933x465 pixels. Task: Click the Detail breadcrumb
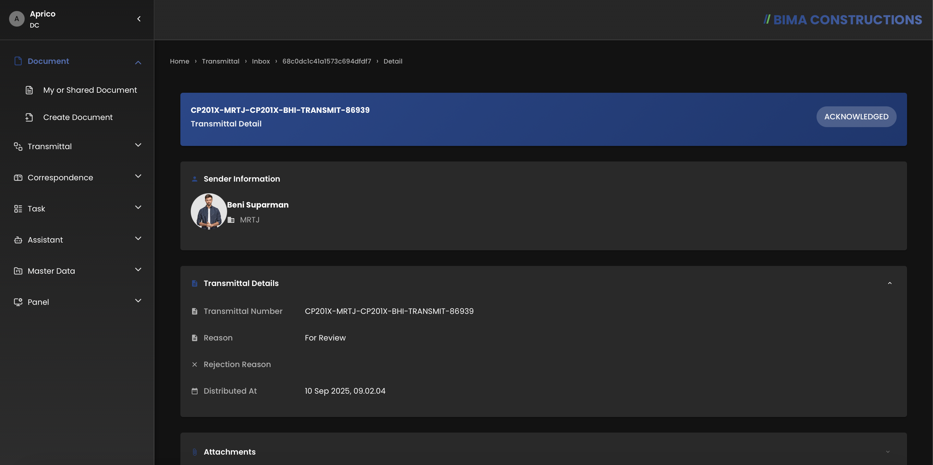(x=393, y=61)
